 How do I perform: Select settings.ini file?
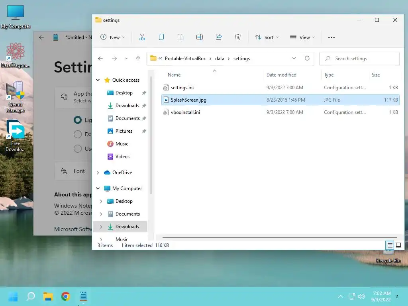coord(280,87)
